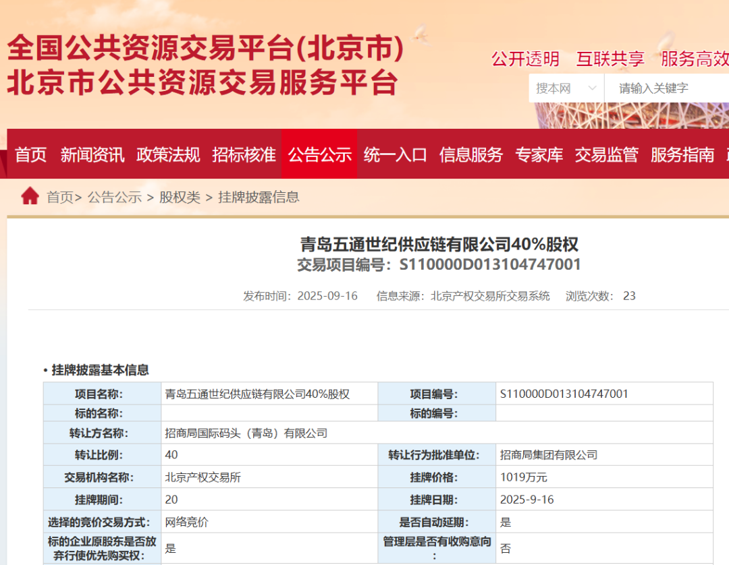Click the source text 北京产权交易所交易系统
The image size is (729, 565).
[x=490, y=296]
